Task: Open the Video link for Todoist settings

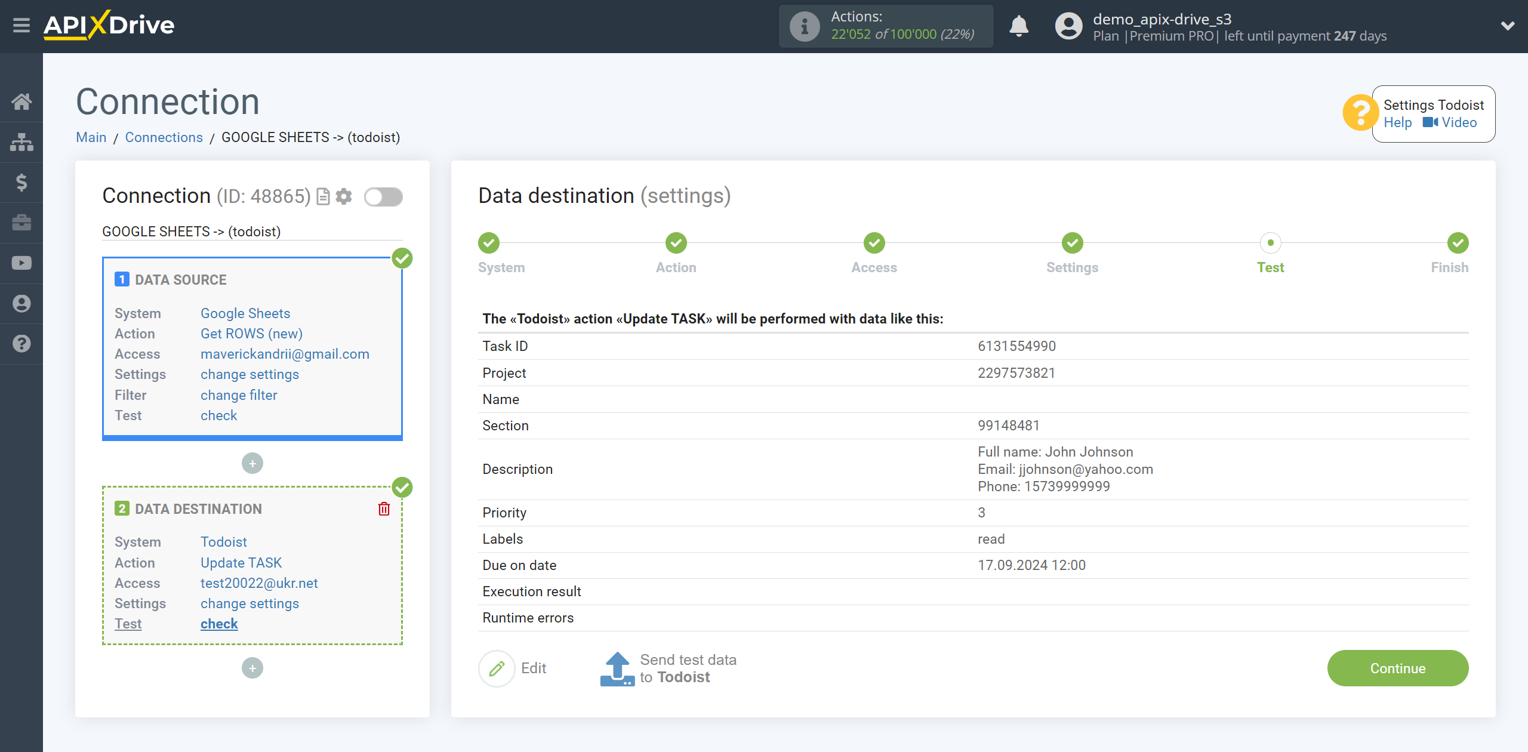Action: click(1450, 122)
